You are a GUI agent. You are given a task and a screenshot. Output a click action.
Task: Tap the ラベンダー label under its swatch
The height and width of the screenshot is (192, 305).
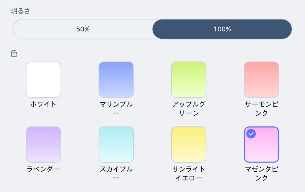(x=43, y=169)
